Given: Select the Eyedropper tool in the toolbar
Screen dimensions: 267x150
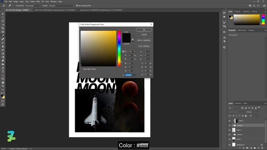Looking at the screenshot, I should point(3,35).
